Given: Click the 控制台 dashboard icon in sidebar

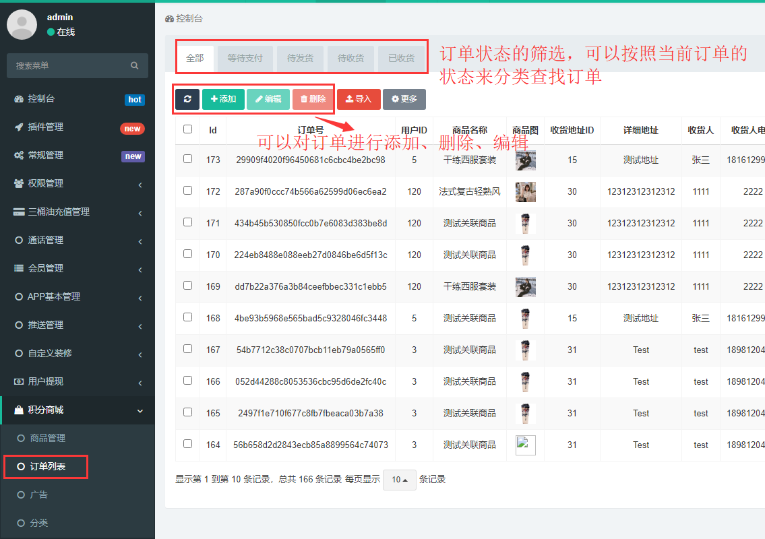Looking at the screenshot, I should [x=19, y=99].
